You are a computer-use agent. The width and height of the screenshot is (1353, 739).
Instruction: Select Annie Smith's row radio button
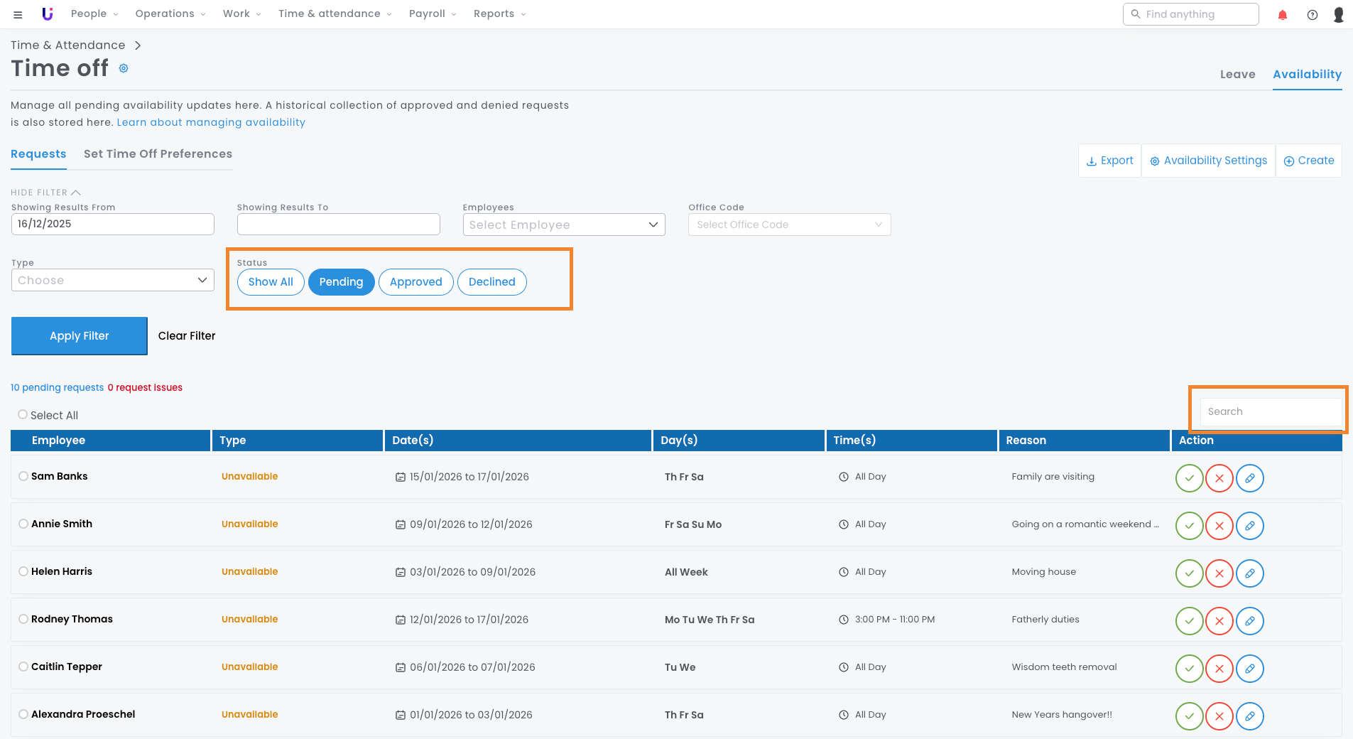(x=23, y=524)
